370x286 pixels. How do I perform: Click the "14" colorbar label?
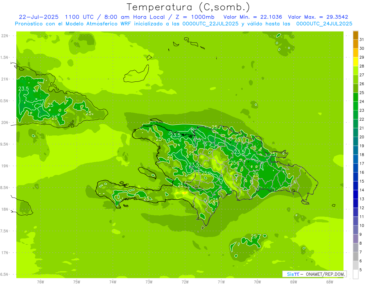click(x=362, y=190)
